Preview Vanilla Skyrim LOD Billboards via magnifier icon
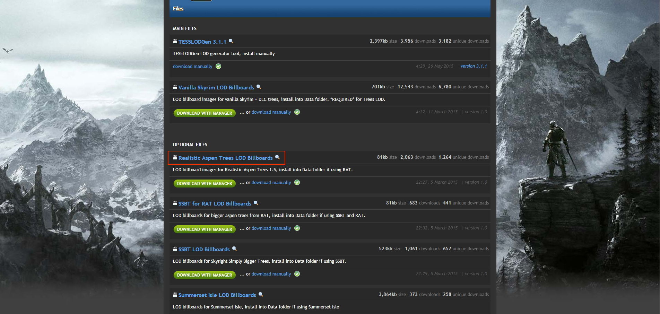 tap(259, 87)
